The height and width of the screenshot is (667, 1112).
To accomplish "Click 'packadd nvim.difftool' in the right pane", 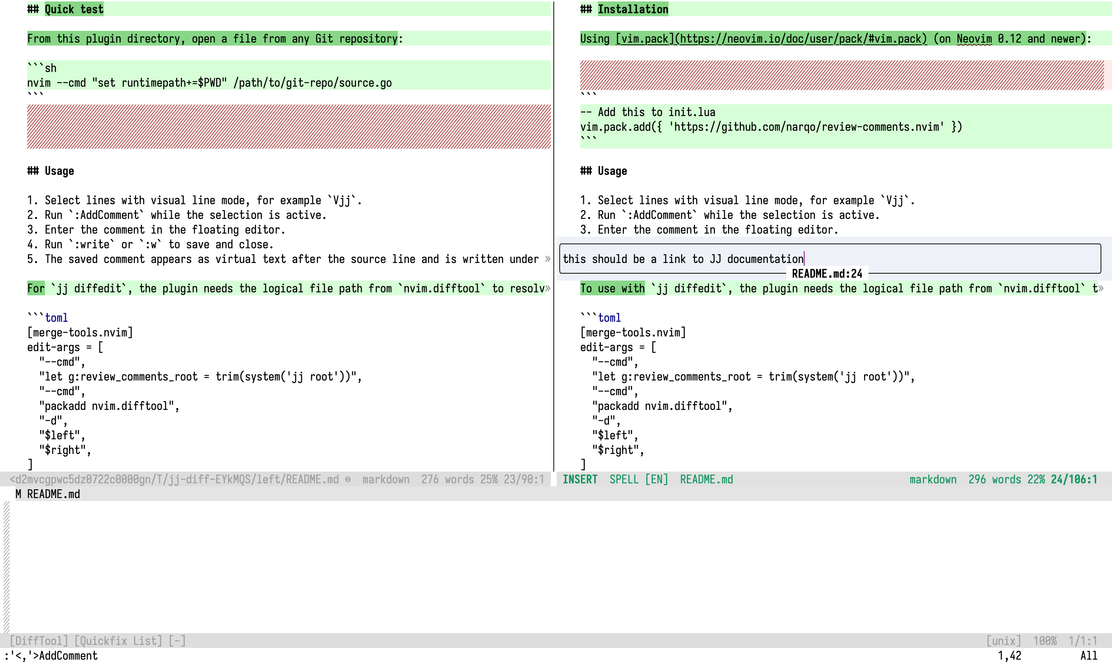I will point(662,406).
